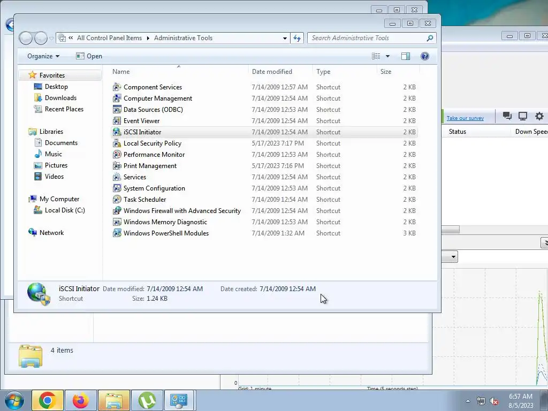Select the Windows PowerShell Modules icon

point(117,233)
